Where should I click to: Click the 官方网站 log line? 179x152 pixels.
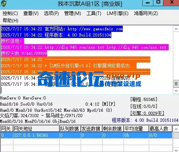click(x=62, y=29)
